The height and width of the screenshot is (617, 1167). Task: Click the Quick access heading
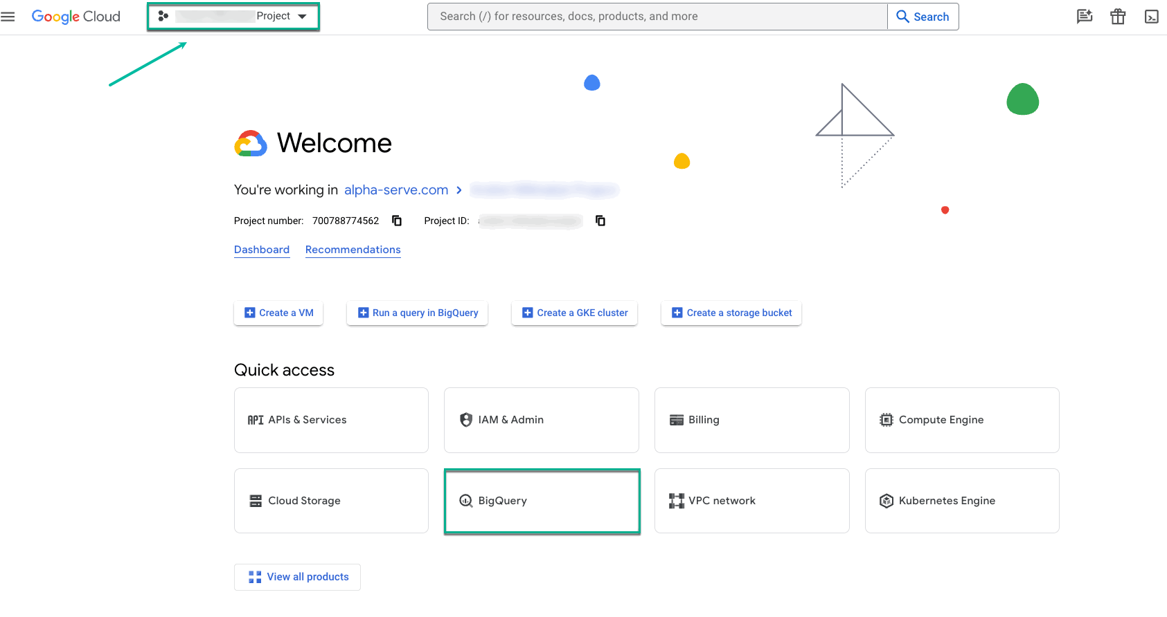284,370
